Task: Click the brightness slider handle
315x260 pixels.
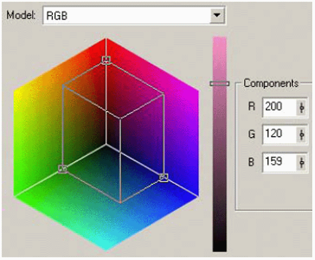Action: pyautogui.click(x=220, y=83)
